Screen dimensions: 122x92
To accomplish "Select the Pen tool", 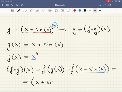I will pyautogui.click(x=19, y=10).
